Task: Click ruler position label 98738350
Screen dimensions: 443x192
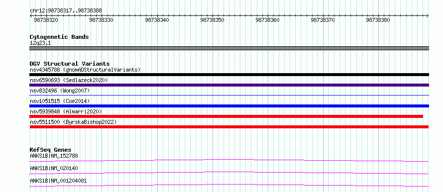Action: pos(212,20)
